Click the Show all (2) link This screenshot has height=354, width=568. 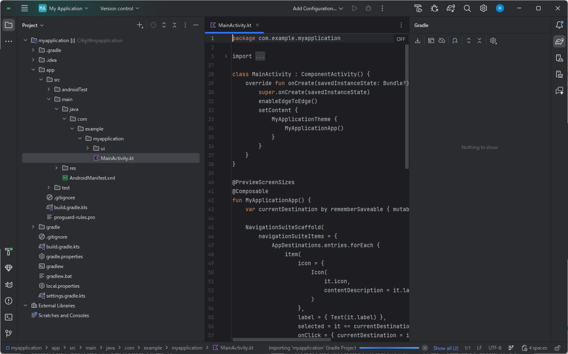[445, 348]
